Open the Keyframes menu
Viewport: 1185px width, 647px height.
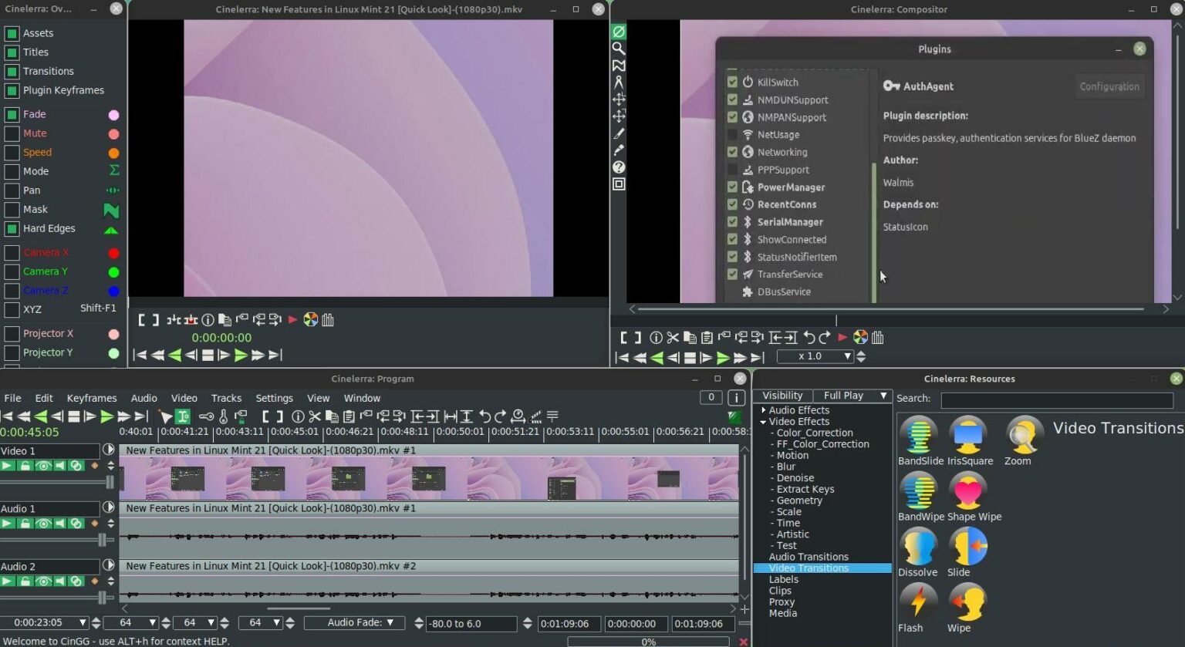(x=91, y=398)
